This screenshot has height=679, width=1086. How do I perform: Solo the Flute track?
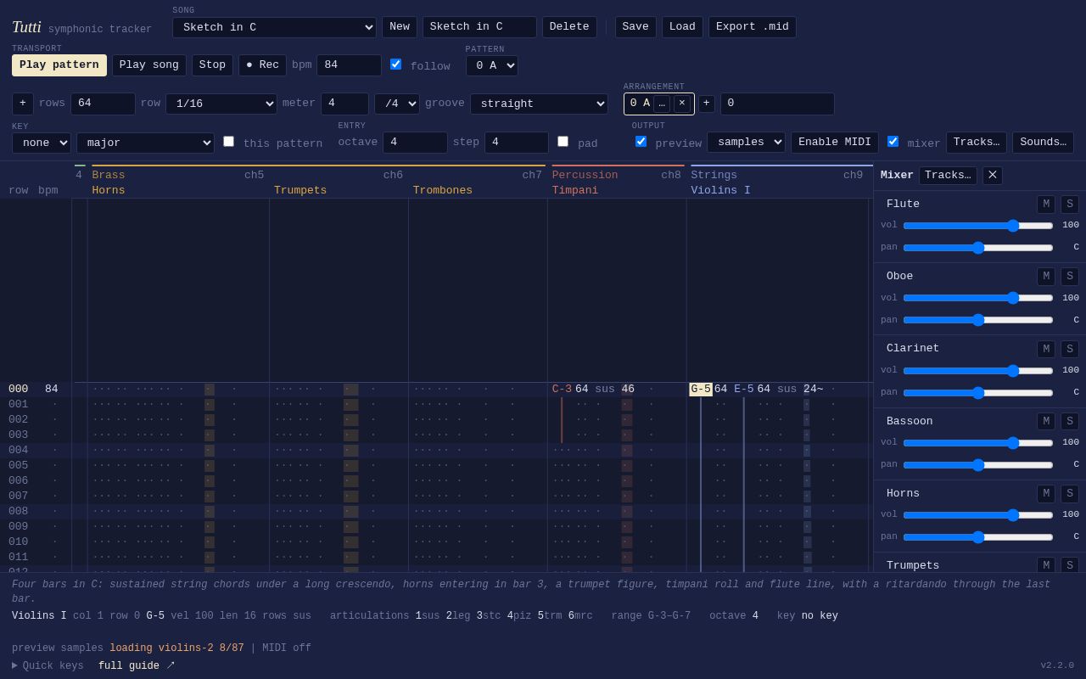1070,205
